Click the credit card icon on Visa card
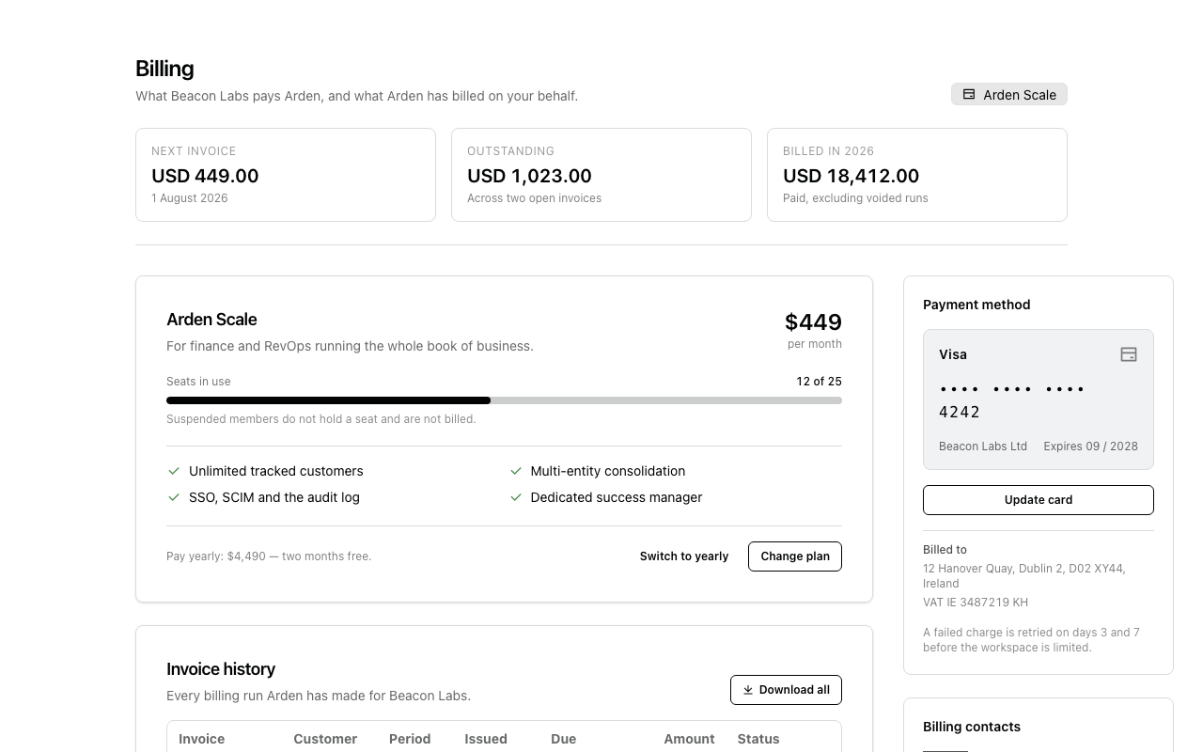 (1129, 354)
